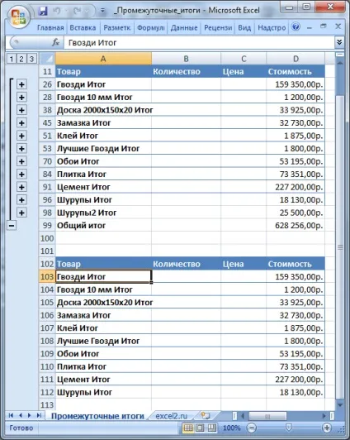Select cell Цемент Итог in row 111
350x440 pixels.
103,380
